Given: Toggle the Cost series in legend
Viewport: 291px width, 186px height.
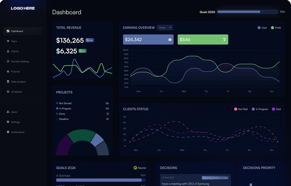Looking at the screenshot, I should coord(262,28).
